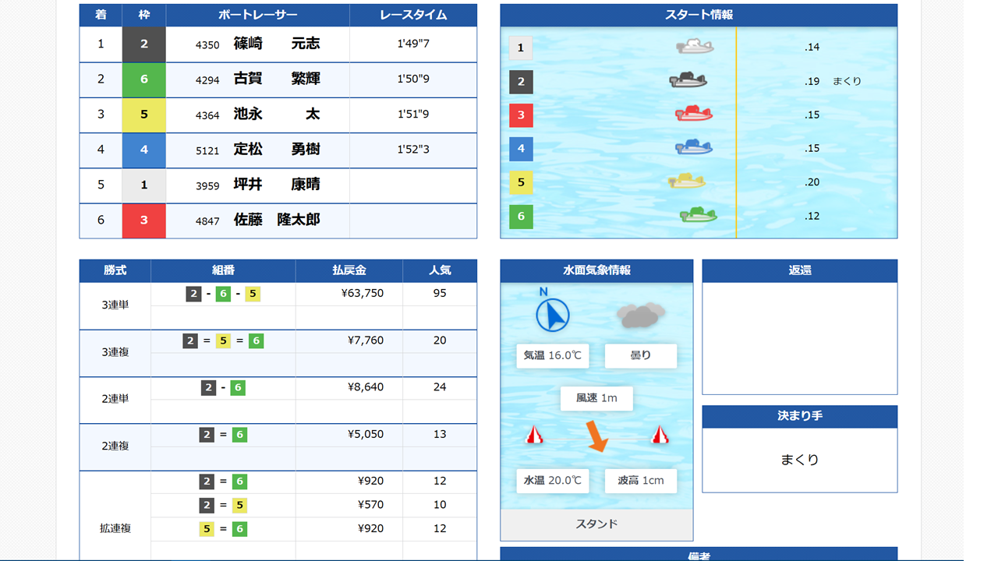Click the 曇り weather label
Screen dimensions: 998x561
[641, 355]
